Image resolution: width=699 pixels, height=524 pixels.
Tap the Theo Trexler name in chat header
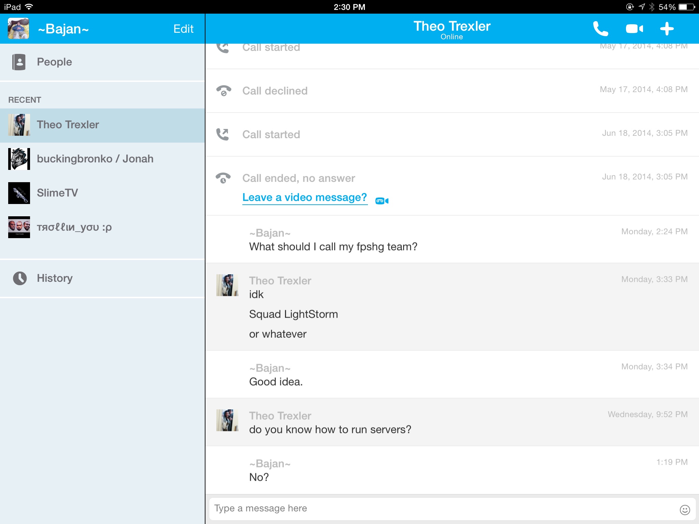pos(452,27)
